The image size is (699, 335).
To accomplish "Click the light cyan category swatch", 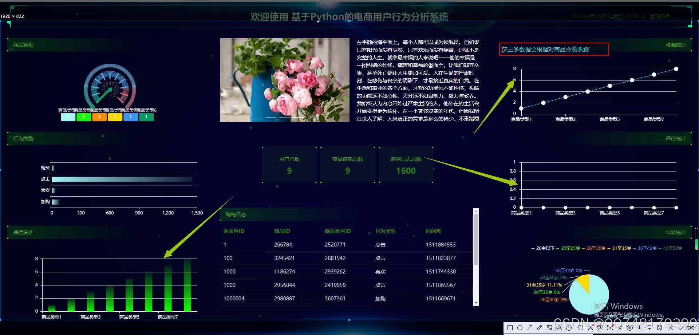I will tap(68, 117).
